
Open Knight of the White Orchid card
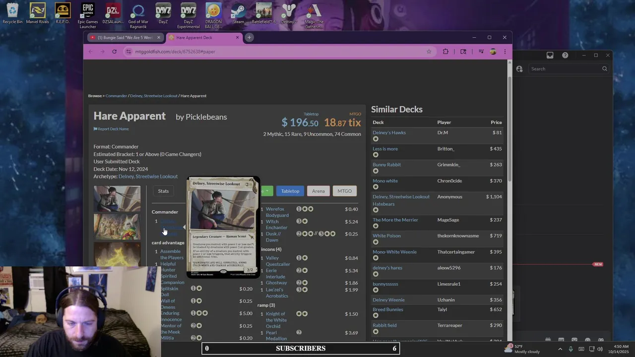pyautogui.click(x=276, y=320)
